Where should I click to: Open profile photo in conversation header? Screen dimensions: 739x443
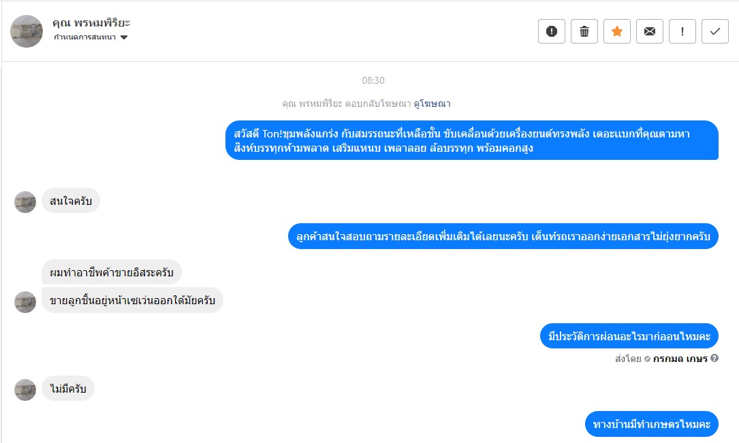[x=27, y=31]
